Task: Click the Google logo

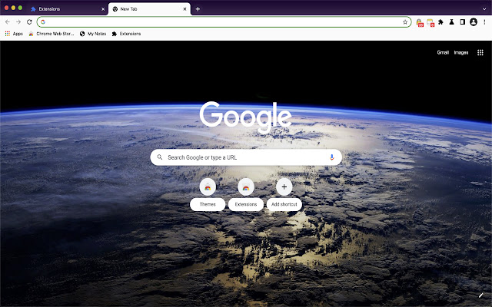Action: pyautogui.click(x=245, y=117)
